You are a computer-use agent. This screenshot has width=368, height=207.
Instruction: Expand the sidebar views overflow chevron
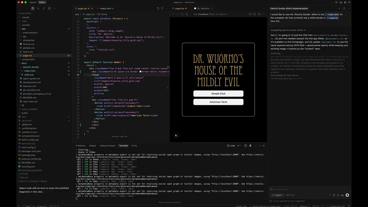[x=55, y=8]
